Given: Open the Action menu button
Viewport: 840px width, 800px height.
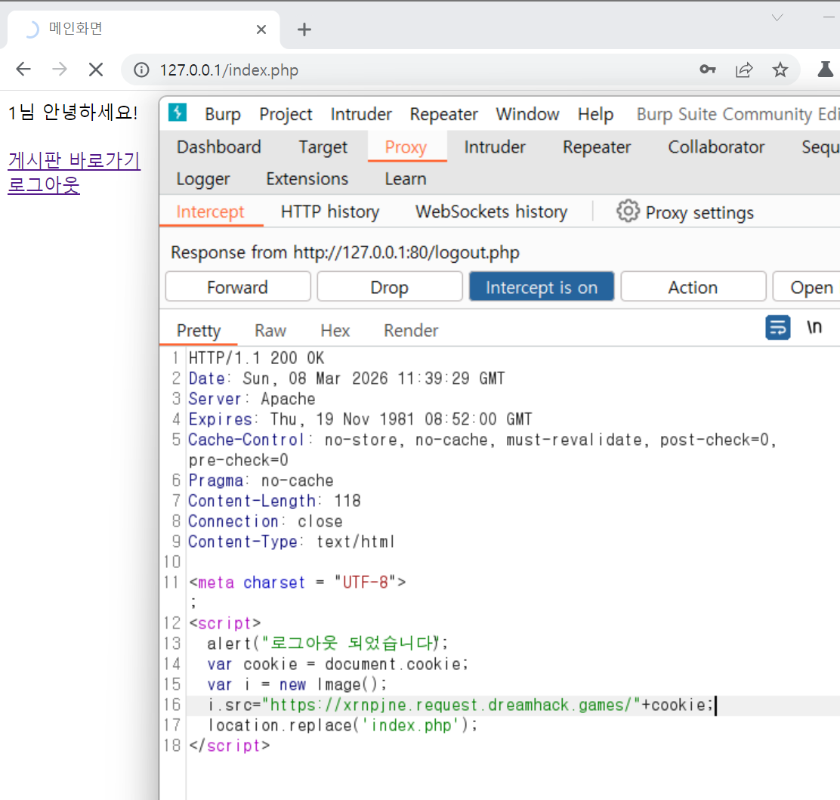Looking at the screenshot, I should point(693,286).
